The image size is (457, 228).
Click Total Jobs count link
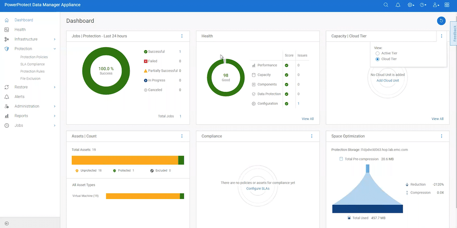coord(180,116)
